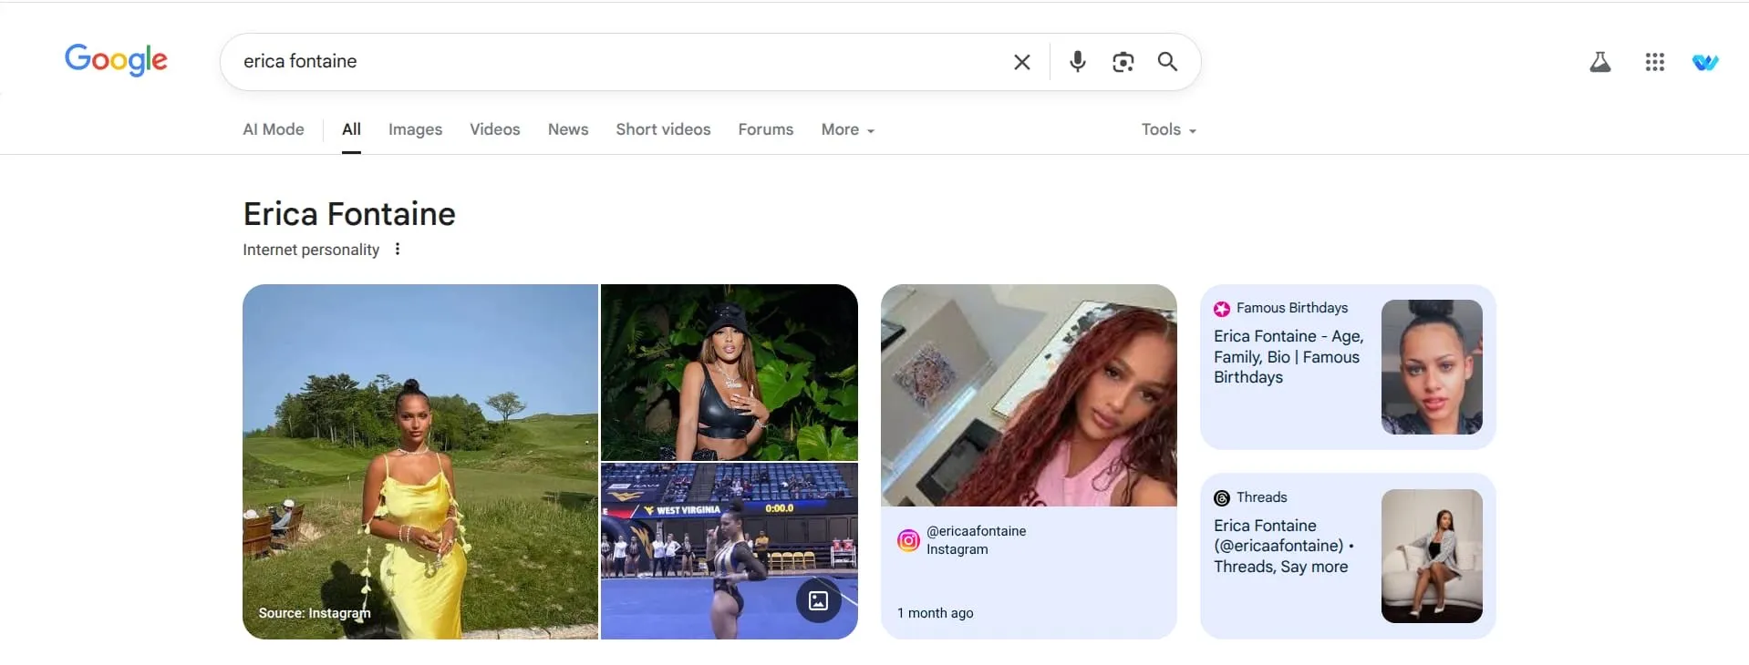The image size is (1749, 665).
Task: Open search by image camera icon
Action: [x=1123, y=62]
